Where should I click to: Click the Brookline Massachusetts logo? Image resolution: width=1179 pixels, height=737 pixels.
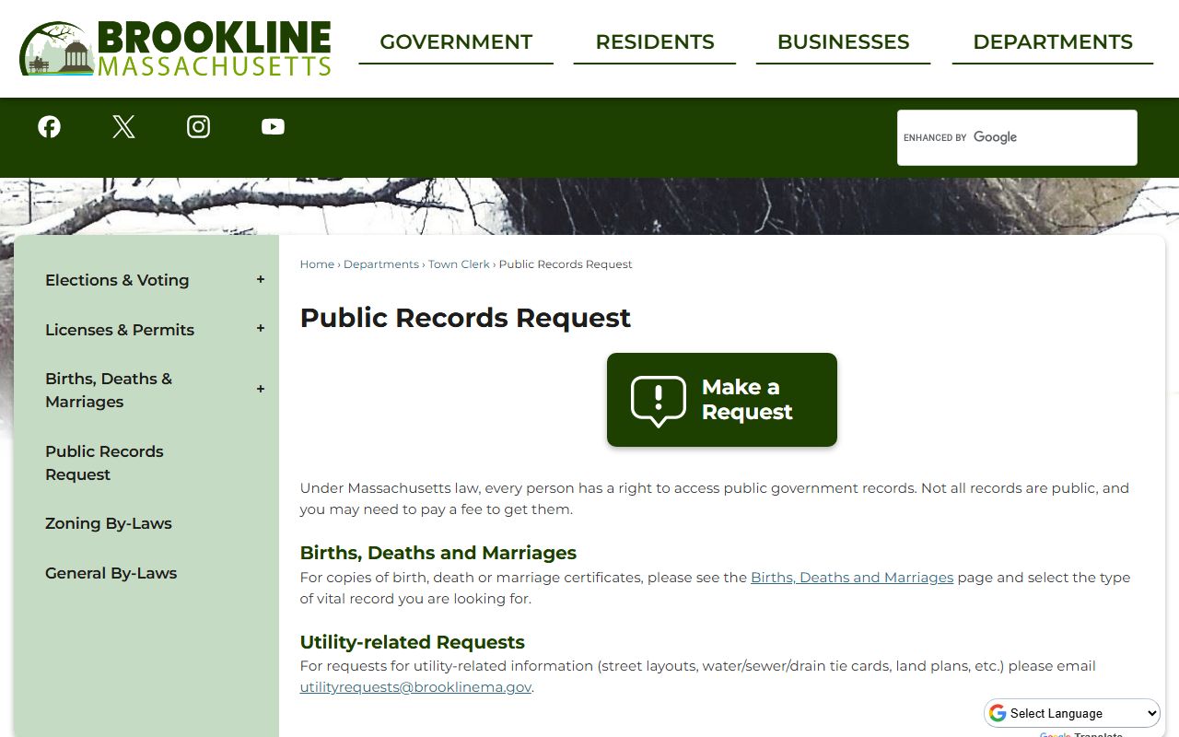[x=175, y=49]
